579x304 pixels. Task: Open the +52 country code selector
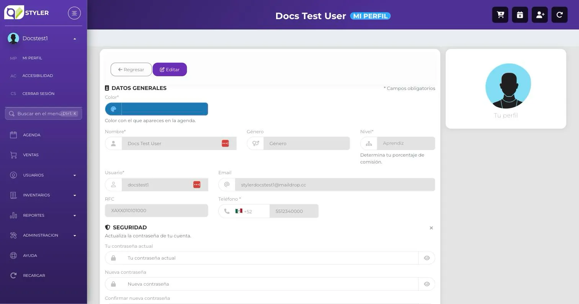244,211
